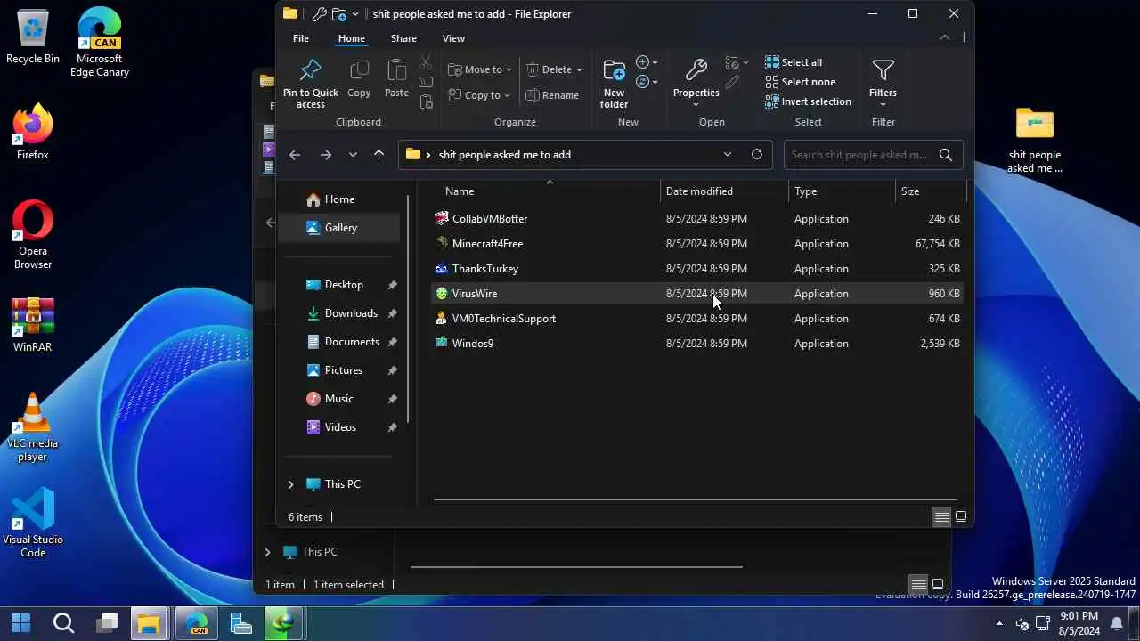The height and width of the screenshot is (641, 1140).
Task: Click the horizontal scrollbar in file list
Action: coord(695,499)
